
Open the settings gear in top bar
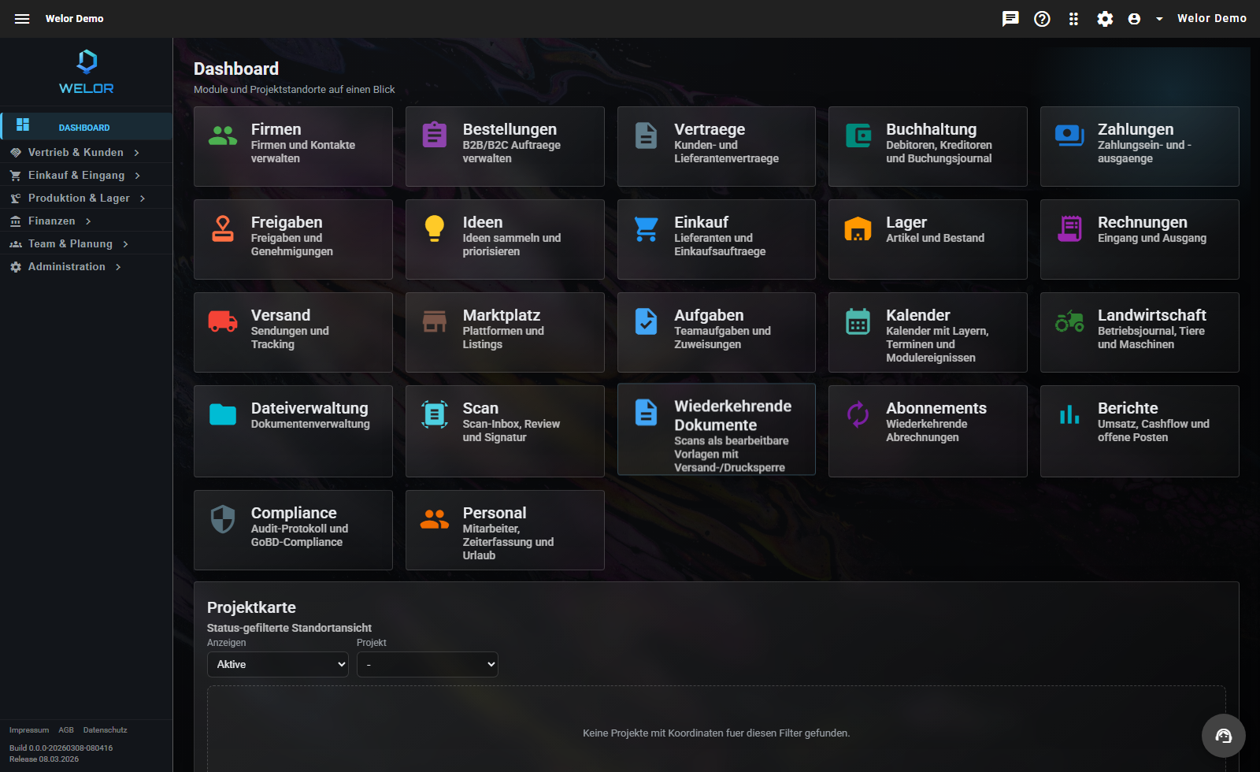point(1105,18)
